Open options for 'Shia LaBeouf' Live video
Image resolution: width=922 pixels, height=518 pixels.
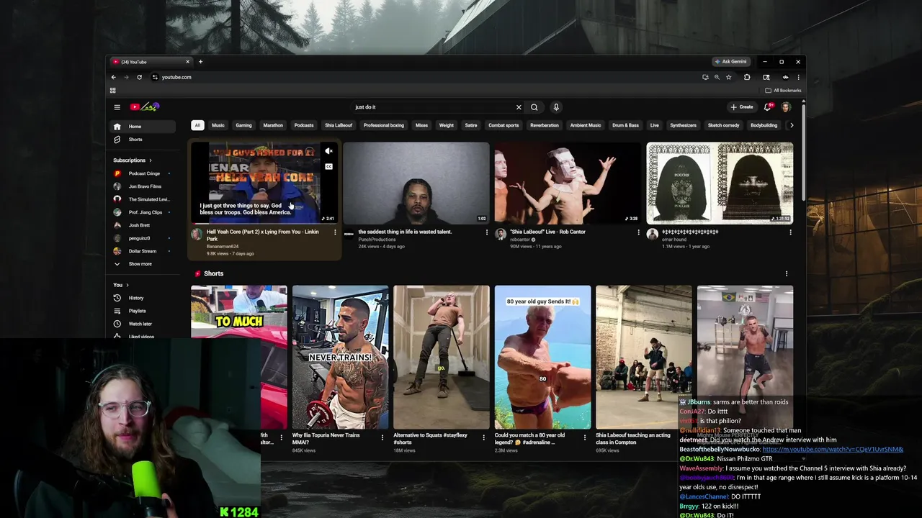click(x=638, y=232)
